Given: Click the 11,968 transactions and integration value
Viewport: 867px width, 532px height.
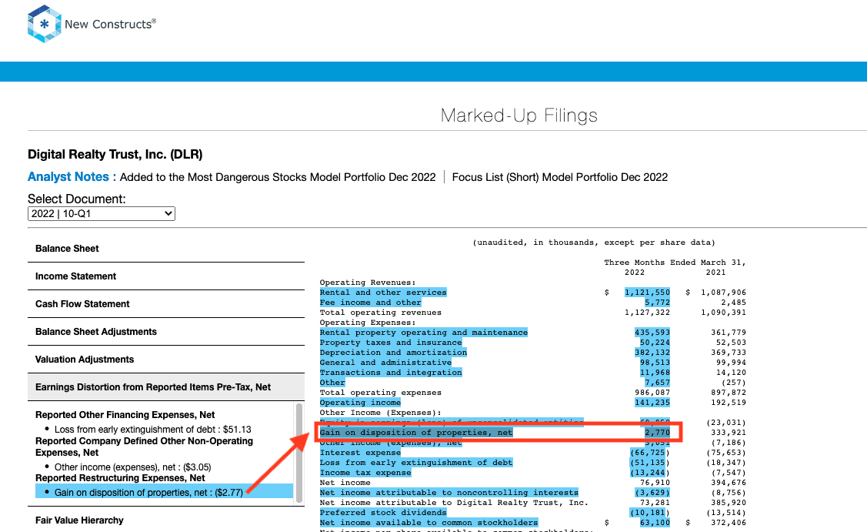Looking at the screenshot, I should pos(655,372).
